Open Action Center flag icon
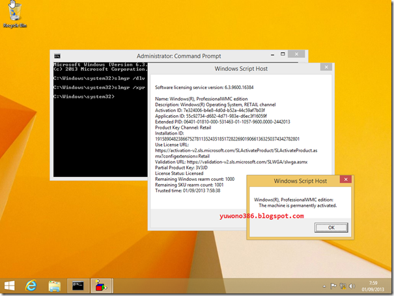 click(333, 286)
